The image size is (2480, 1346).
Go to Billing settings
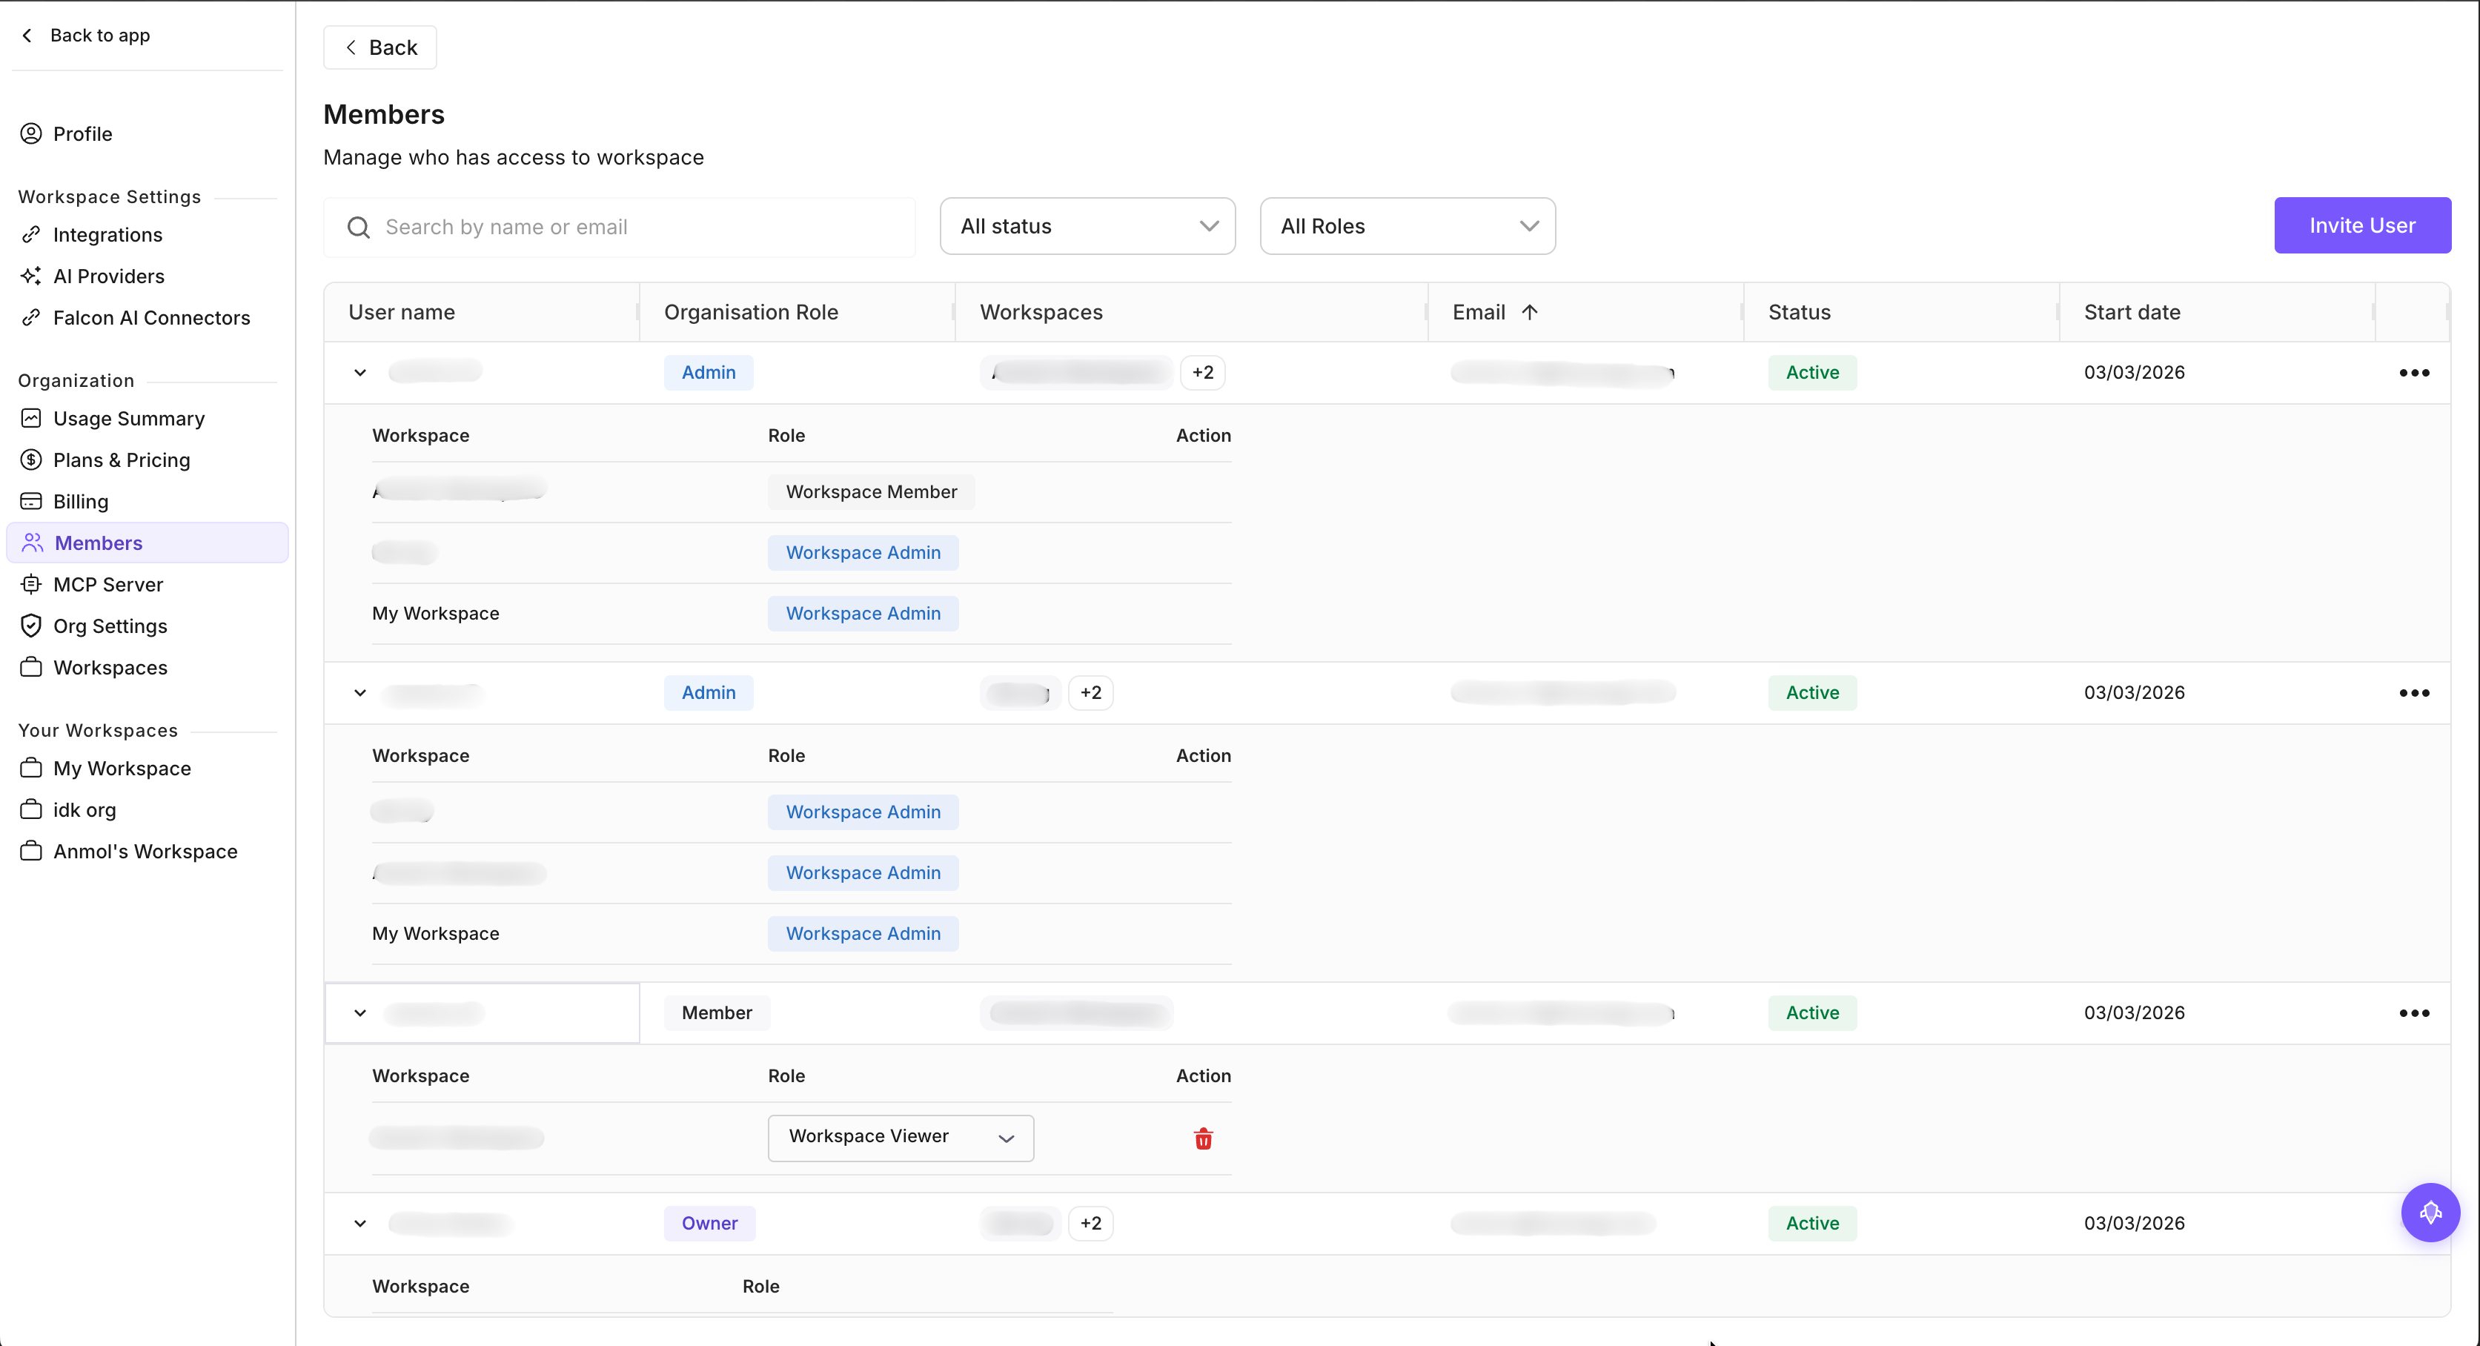pos(81,500)
